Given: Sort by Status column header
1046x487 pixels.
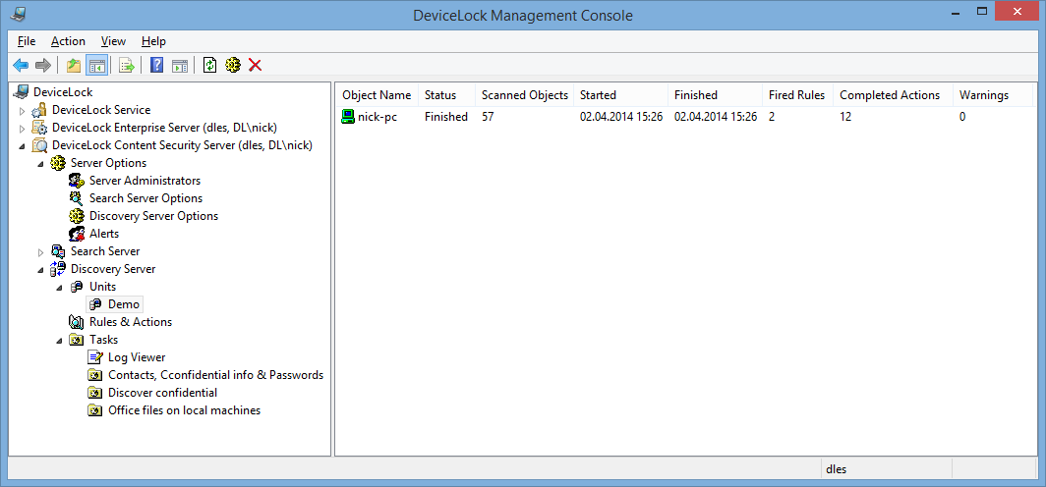Looking at the screenshot, I should tap(447, 95).
